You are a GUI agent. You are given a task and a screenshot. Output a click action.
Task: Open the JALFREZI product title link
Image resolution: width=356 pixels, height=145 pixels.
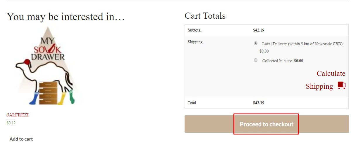coord(18,115)
